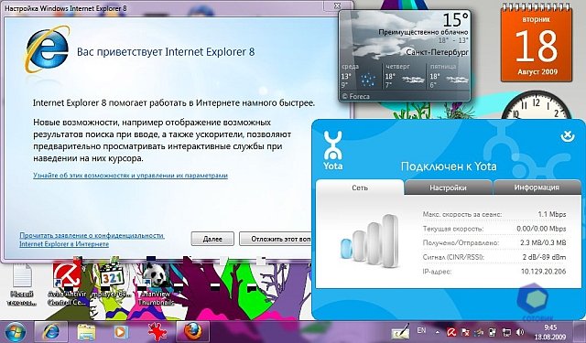Screen dimensions: 586x343
Task: Click the Internet Explorer taskbar icon
Action: 51,331
